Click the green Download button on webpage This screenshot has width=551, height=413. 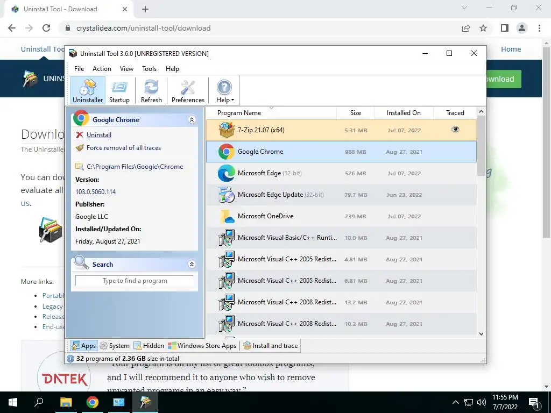[x=504, y=79]
